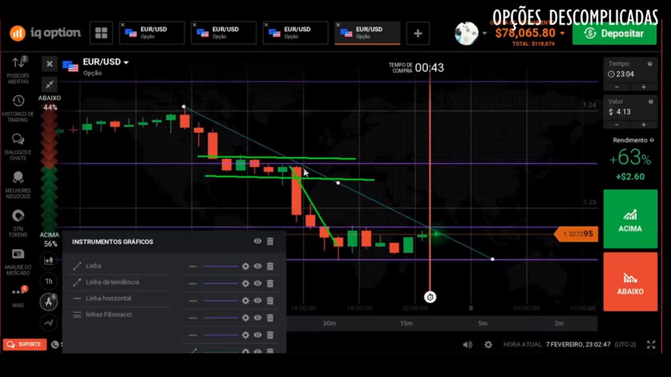Click the iq option logo
This screenshot has height=377, width=671.
[x=45, y=33]
